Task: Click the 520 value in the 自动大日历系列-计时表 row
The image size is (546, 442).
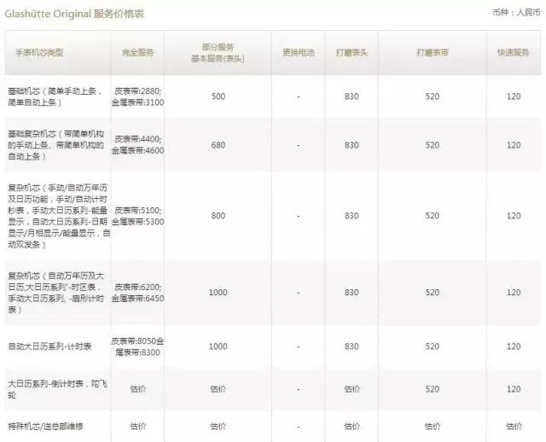Action: click(433, 346)
